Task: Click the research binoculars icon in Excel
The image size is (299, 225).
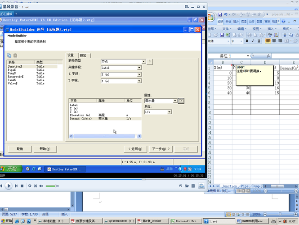Action: [x=276, y=35]
